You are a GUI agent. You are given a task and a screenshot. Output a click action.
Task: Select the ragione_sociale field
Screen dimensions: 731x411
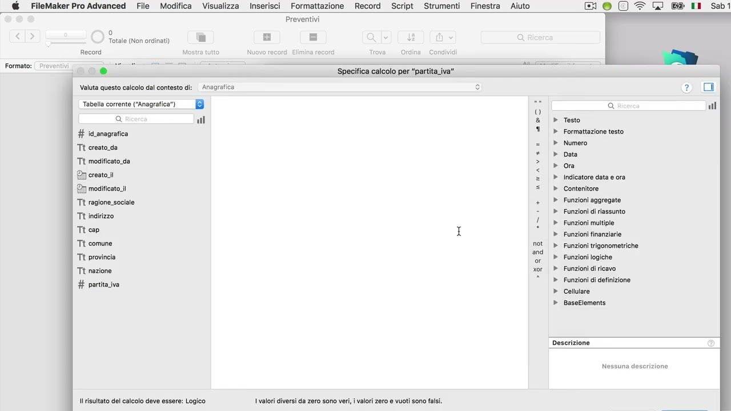[111, 202]
